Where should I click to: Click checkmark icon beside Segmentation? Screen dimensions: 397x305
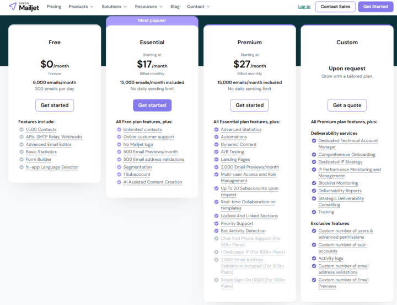[x=119, y=167]
